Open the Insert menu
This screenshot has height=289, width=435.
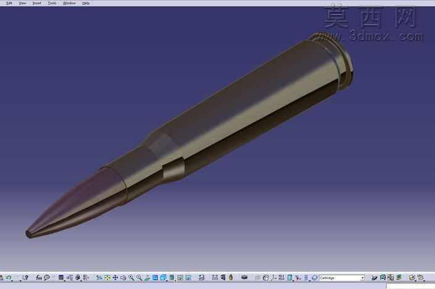point(37,3)
